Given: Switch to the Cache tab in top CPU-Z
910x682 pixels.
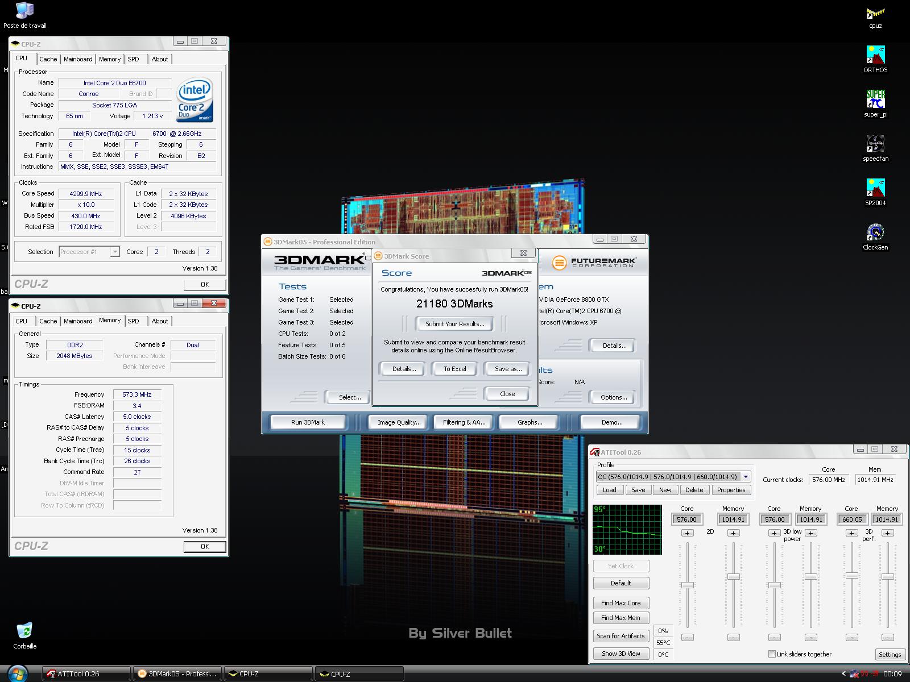Looking at the screenshot, I should tap(48, 59).
